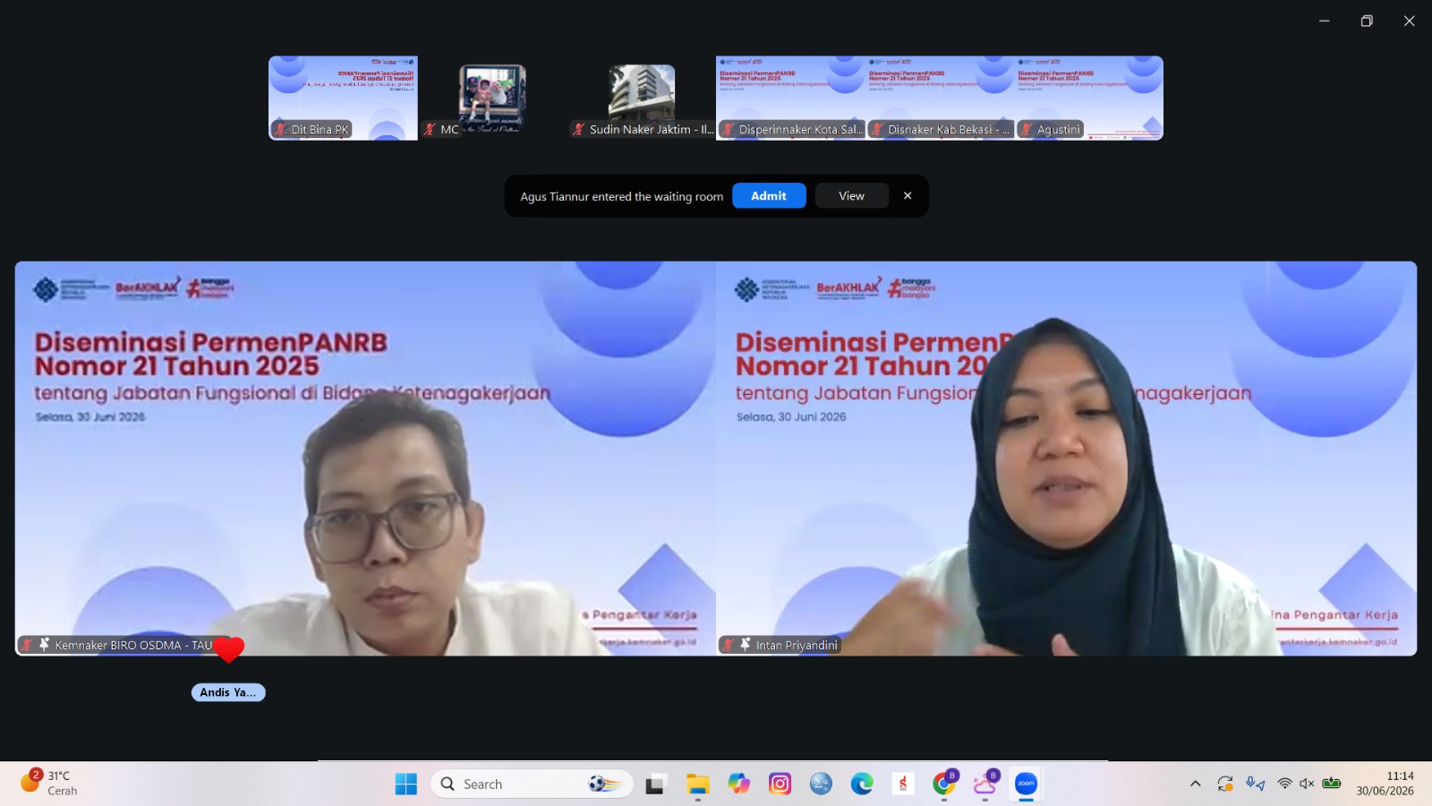This screenshot has width=1432, height=806.
Task: Open File Explorer from the taskbar
Action: (x=697, y=785)
